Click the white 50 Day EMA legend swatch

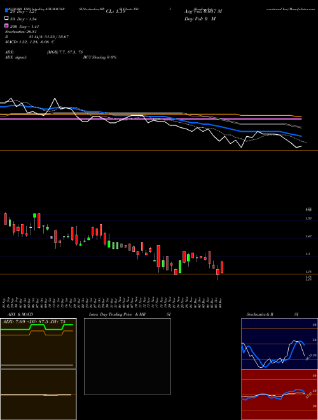tap(7, 18)
